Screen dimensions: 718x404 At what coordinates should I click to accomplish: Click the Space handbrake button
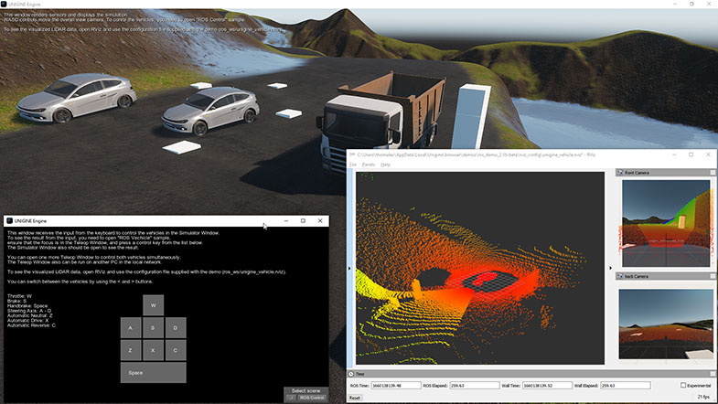click(x=154, y=372)
